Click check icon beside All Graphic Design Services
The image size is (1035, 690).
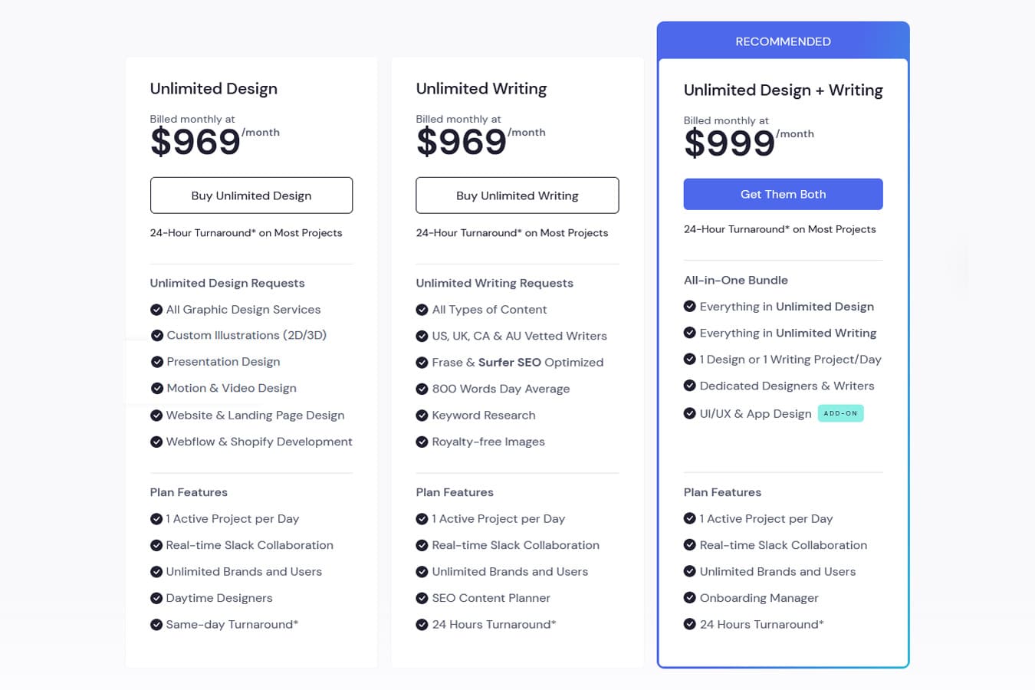tap(156, 310)
